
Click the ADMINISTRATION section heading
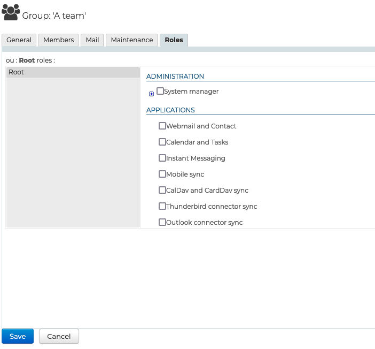175,77
